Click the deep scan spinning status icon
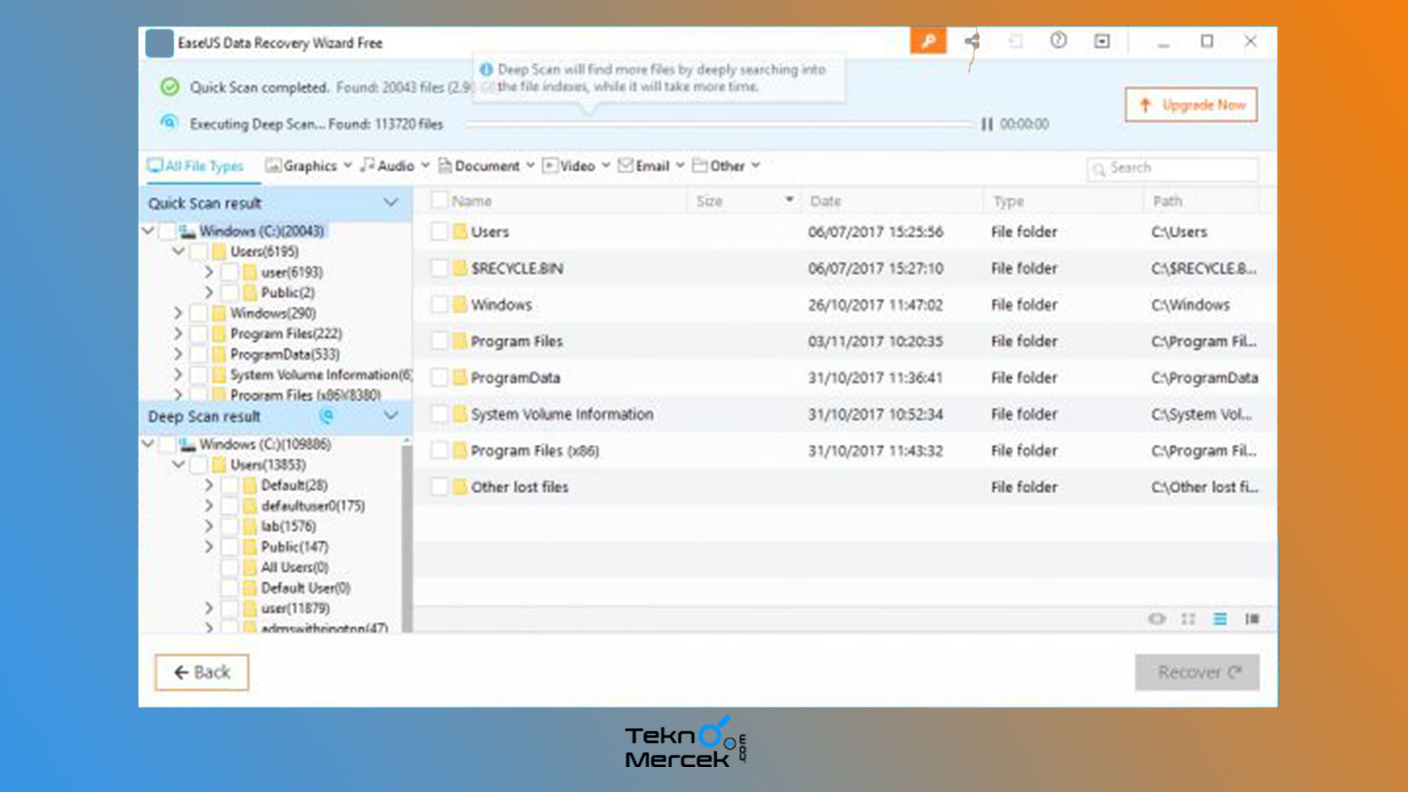 (327, 416)
